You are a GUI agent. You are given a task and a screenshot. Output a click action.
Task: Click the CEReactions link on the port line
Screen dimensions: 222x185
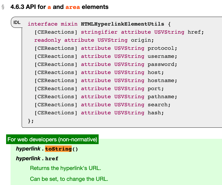pos(56,88)
